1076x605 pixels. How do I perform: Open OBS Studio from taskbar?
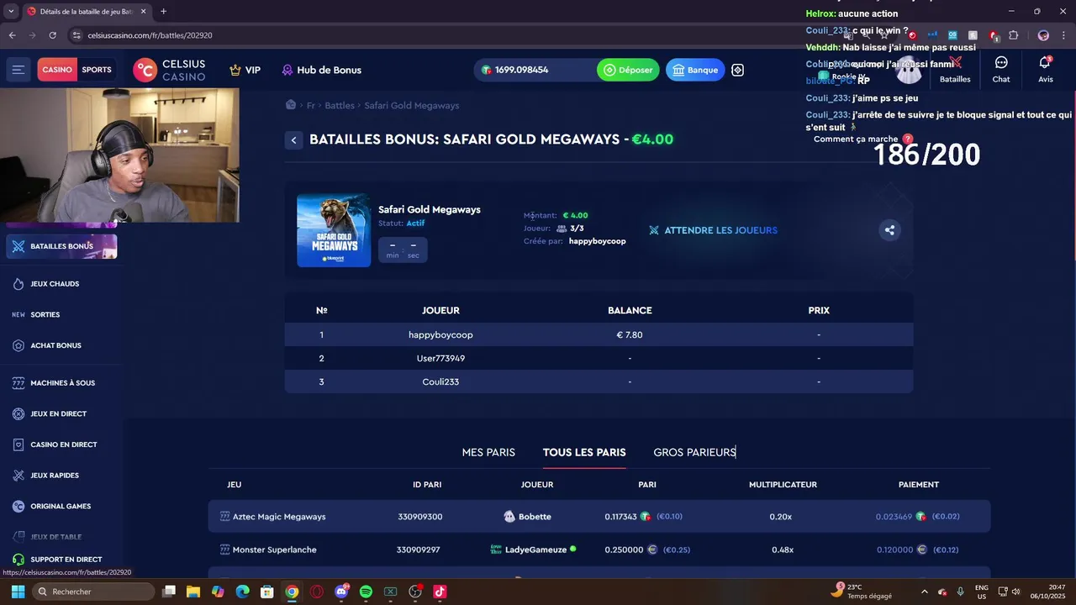[415, 592]
